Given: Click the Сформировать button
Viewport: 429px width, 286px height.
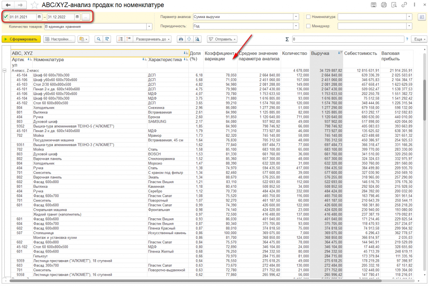Looking at the screenshot, I should point(21,39).
